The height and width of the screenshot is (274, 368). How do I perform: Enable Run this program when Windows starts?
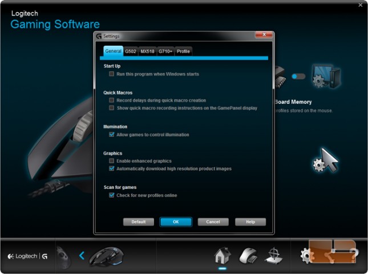(111, 74)
